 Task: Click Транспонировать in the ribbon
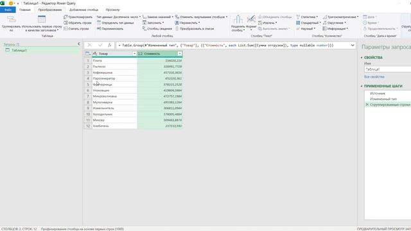tap(78, 17)
